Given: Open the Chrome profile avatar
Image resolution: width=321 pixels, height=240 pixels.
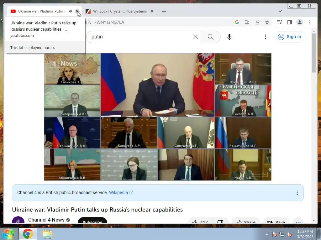Looking at the screenshot, I should click(x=299, y=22).
